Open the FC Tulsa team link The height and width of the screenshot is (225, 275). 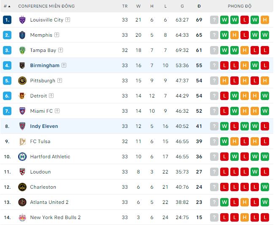click(x=40, y=141)
